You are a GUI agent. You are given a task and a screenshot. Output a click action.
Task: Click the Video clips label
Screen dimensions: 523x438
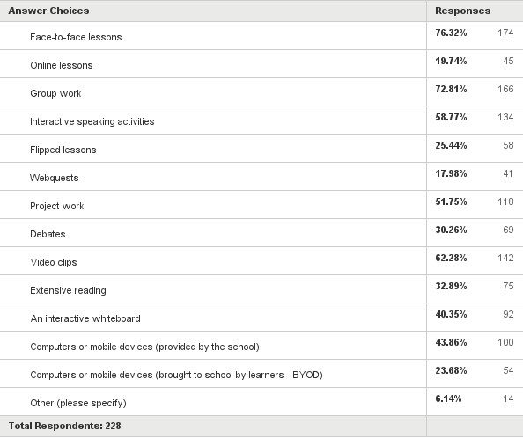pos(54,262)
